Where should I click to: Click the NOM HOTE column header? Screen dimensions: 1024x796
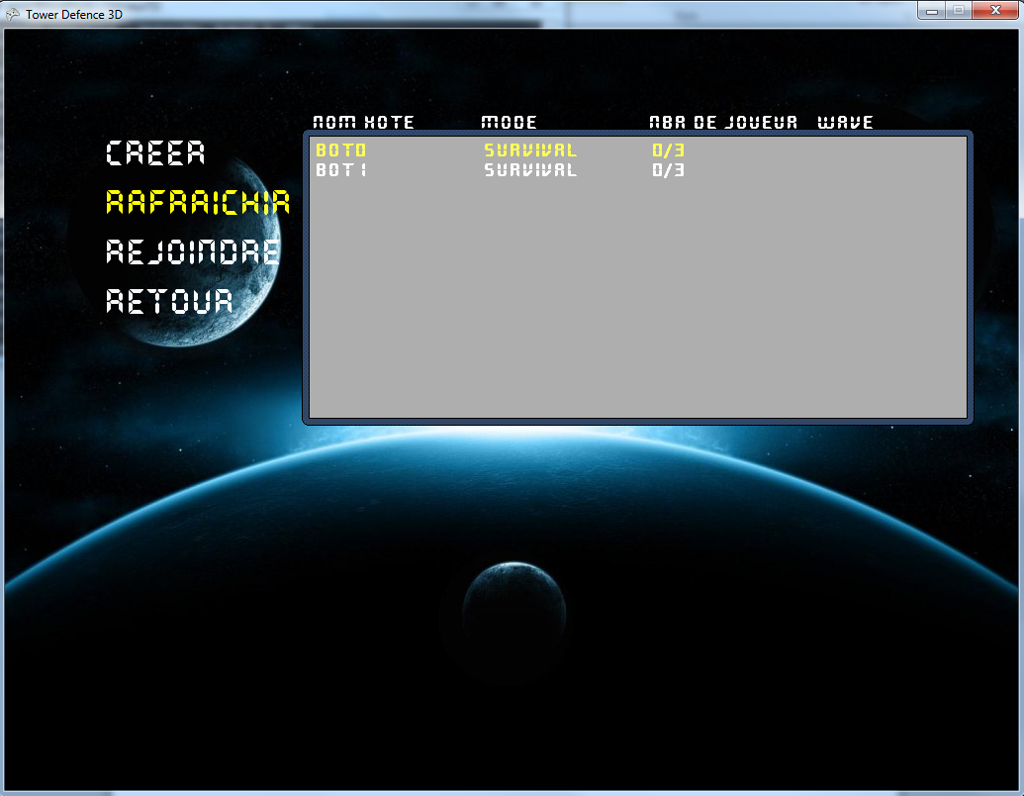[x=363, y=123]
